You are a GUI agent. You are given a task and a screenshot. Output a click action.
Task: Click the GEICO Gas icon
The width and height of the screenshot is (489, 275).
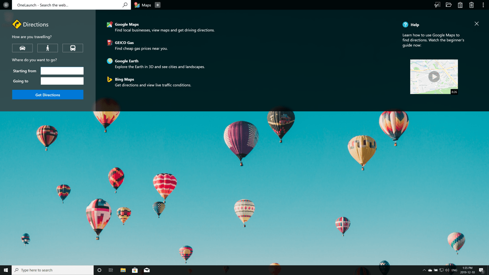110,43
